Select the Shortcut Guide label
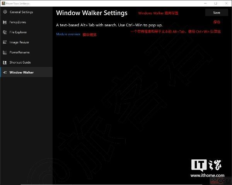 tap(20, 62)
